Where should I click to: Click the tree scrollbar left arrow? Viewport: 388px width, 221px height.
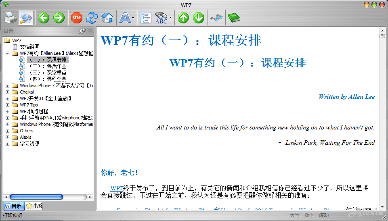coord(6,197)
